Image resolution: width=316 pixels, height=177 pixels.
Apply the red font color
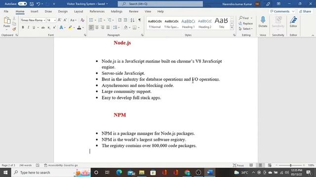(x=79, y=28)
